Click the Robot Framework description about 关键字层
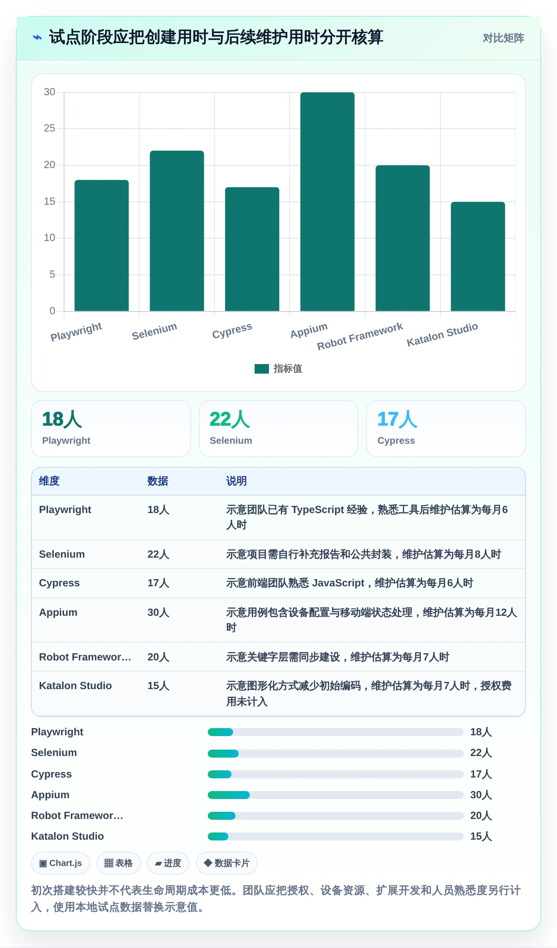The height and width of the screenshot is (948, 557). (x=338, y=657)
